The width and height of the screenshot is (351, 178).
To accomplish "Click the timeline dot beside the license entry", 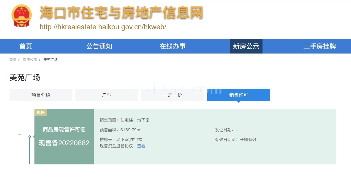I will (30, 137).
